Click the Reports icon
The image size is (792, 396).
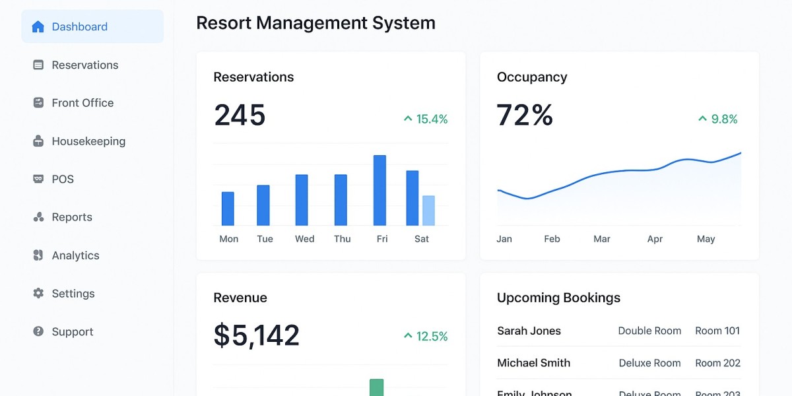pos(38,217)
